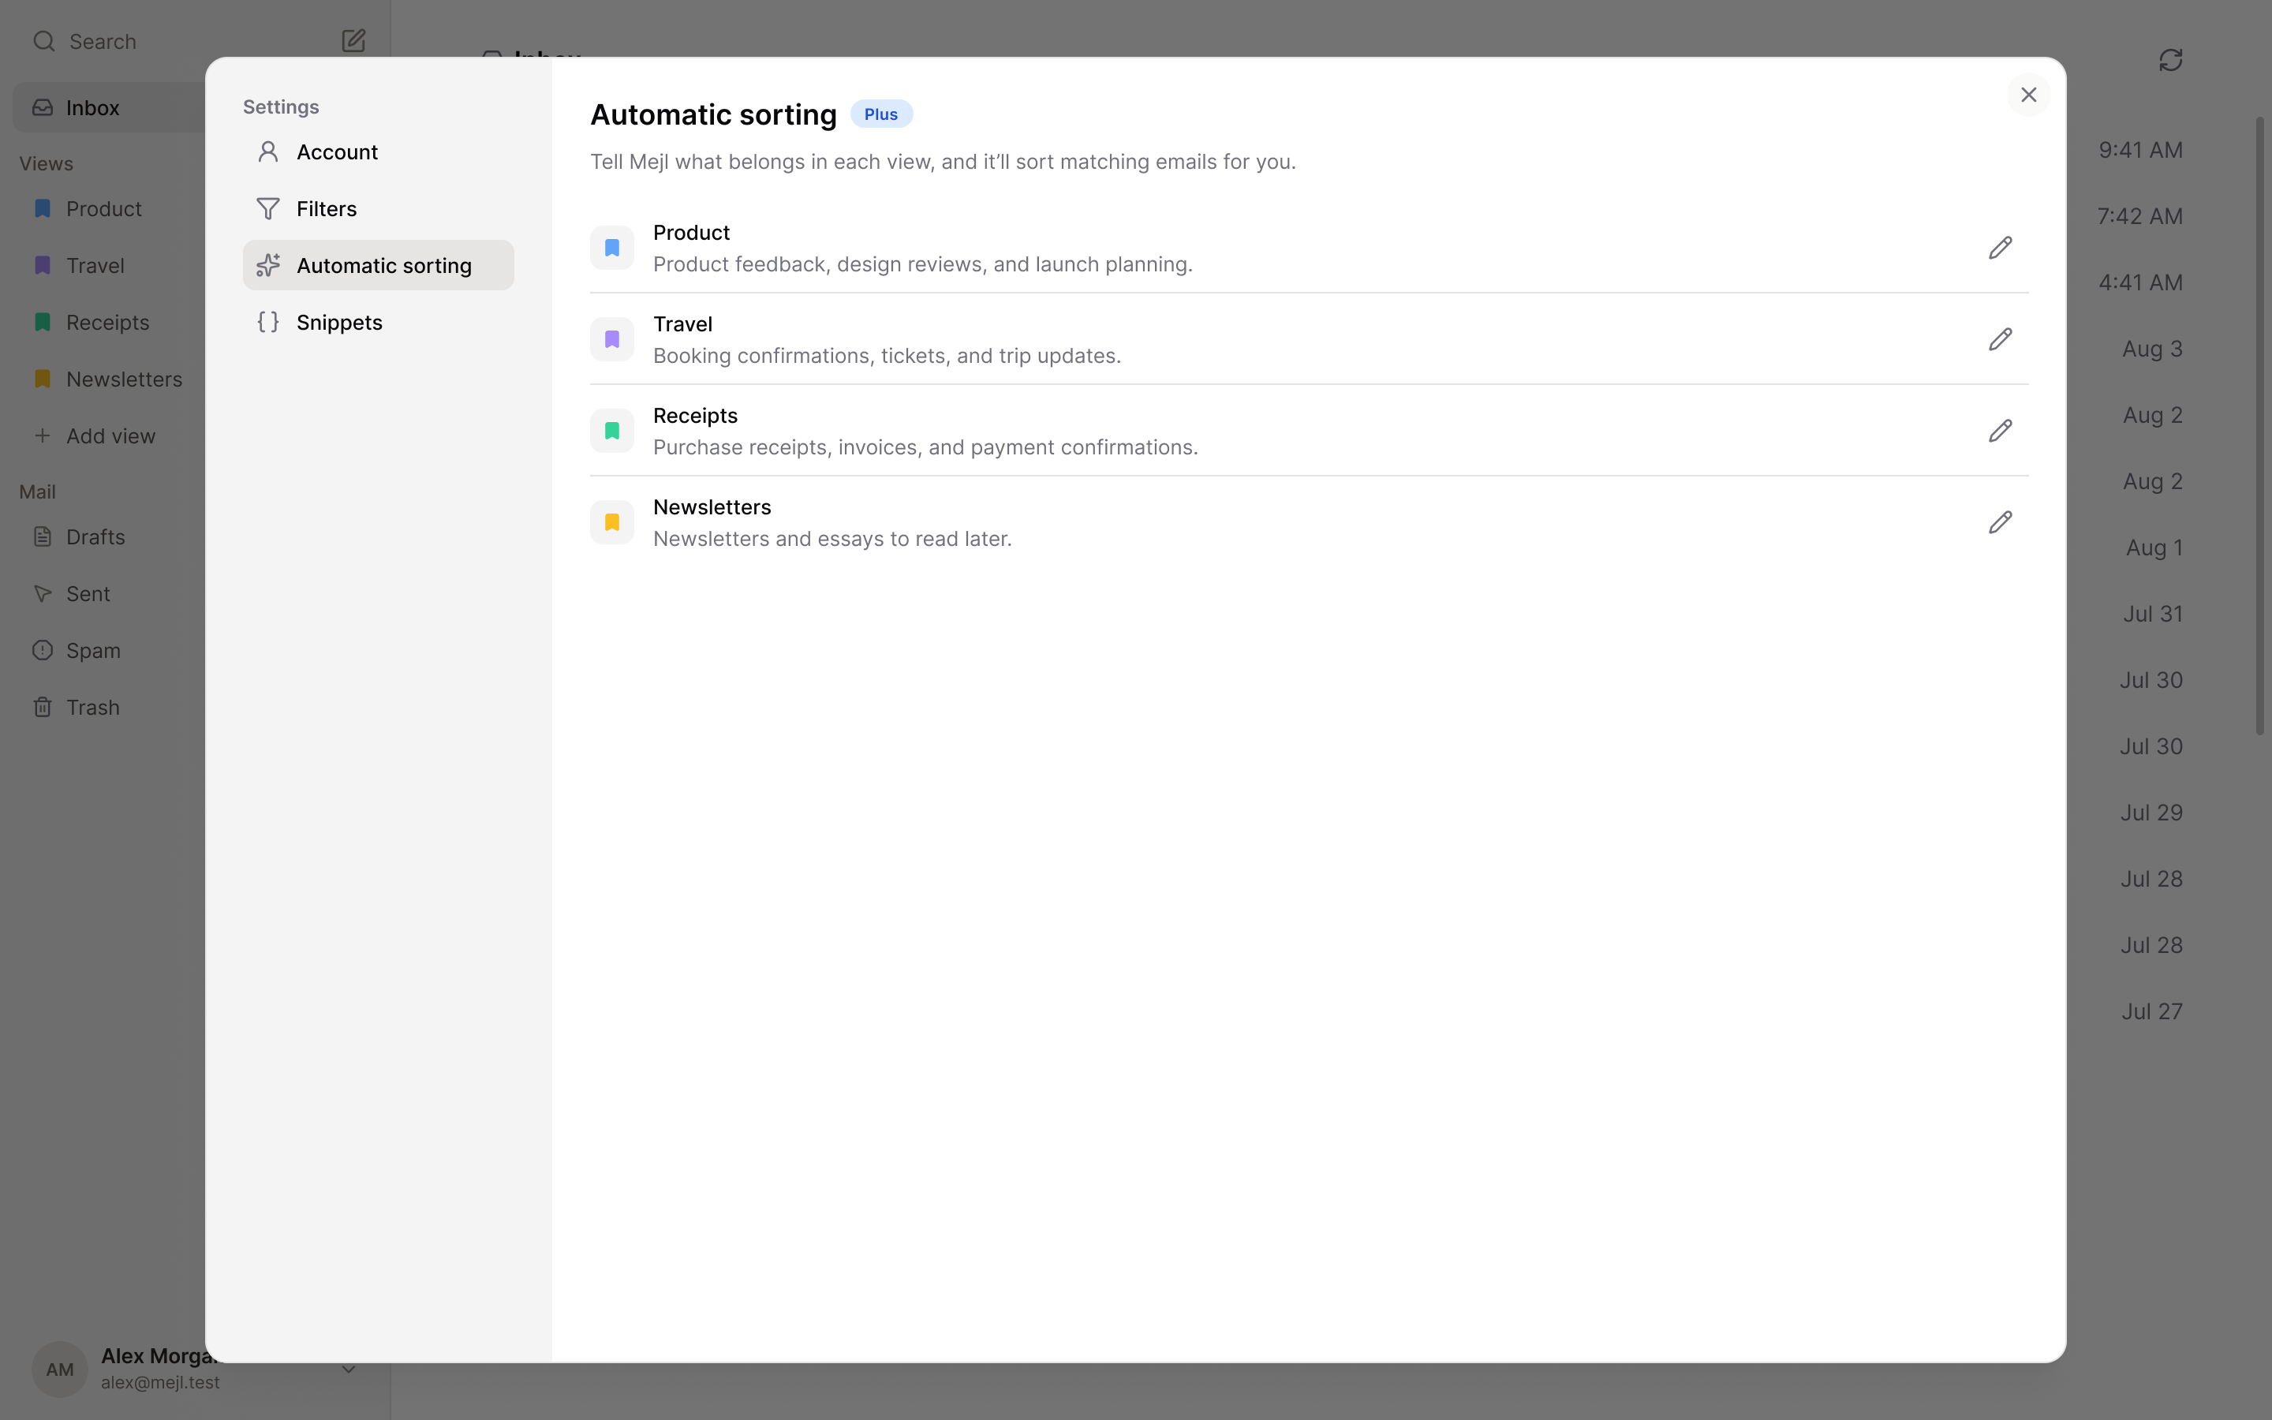
Task: Click the inbox list scrollbar
Action: (x=2260, y=425)
